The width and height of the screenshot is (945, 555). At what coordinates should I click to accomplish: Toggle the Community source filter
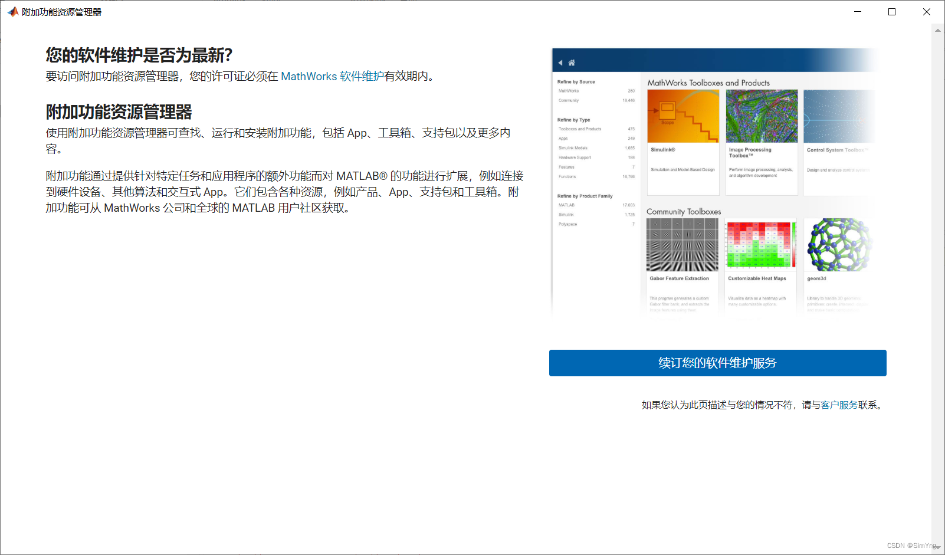(x=568, y=100)
